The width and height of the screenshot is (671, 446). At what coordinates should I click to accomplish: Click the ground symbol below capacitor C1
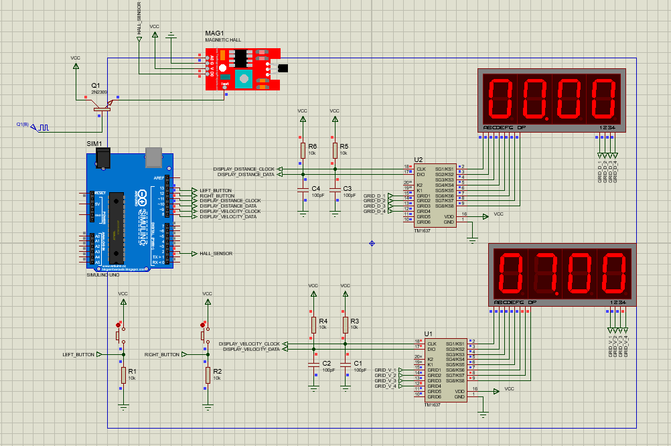coord(346,389)
